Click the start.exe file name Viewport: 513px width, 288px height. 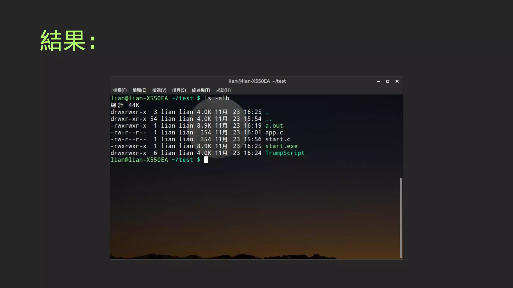point(281,146)
